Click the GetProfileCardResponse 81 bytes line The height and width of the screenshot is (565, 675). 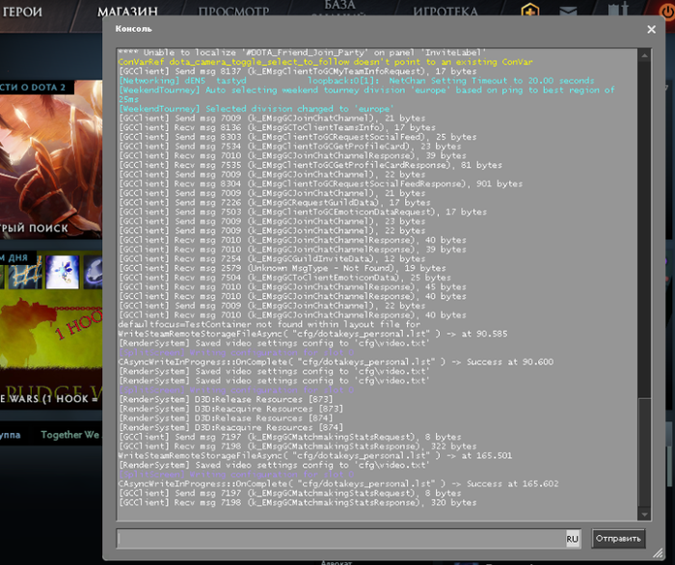click(310, 165)
